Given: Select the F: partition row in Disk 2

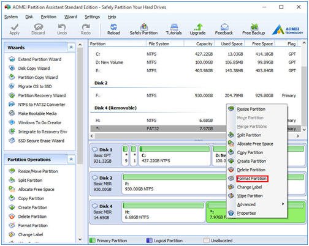Looking at the screenshot, I should (196, 95).
